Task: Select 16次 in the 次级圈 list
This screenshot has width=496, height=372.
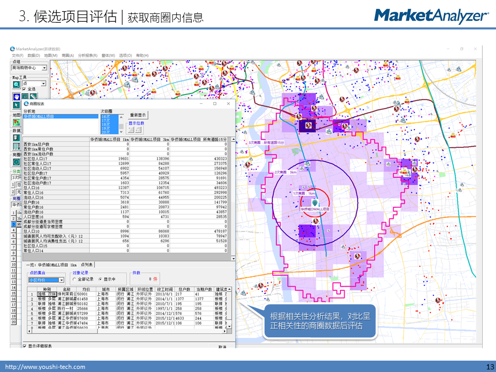Action: (110, 117)
